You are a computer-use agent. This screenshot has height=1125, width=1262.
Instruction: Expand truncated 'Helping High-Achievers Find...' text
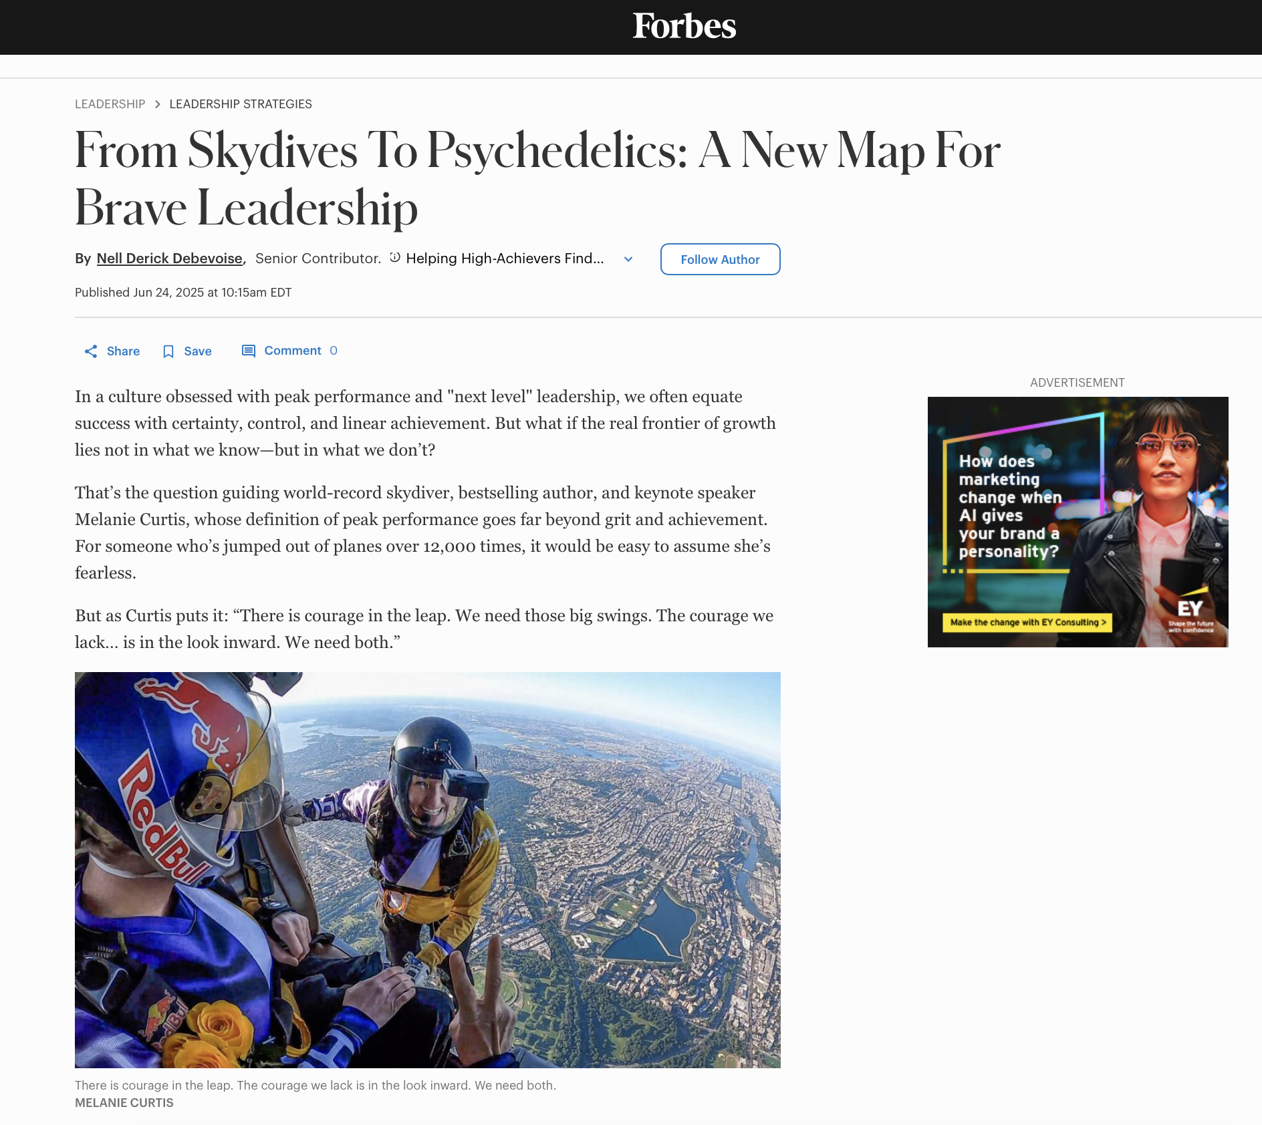[x=505, y=259]
